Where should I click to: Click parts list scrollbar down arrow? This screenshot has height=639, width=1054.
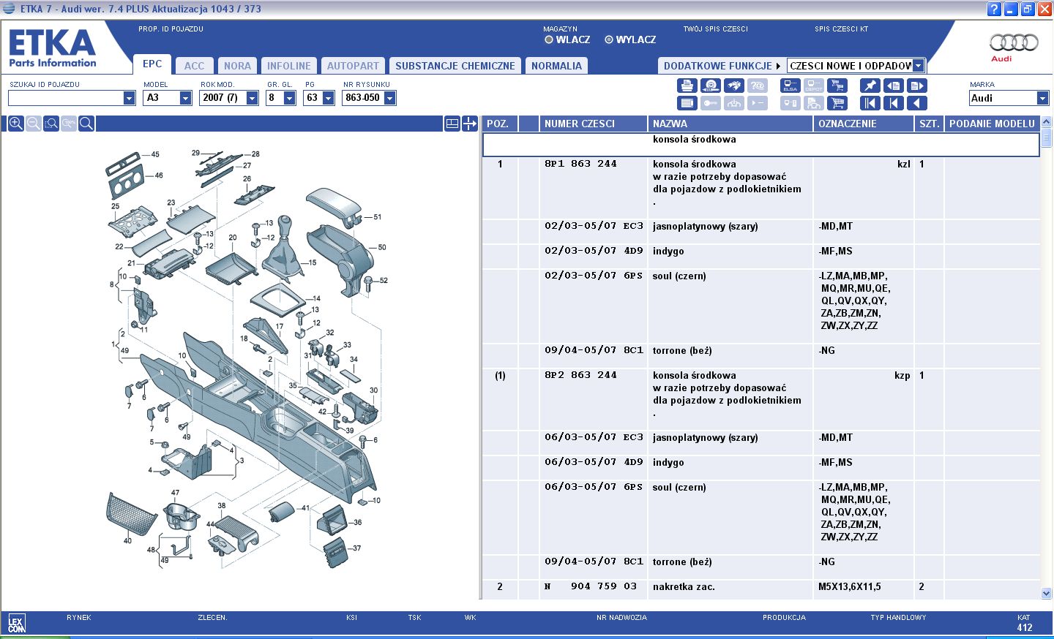pos(1046,594)
